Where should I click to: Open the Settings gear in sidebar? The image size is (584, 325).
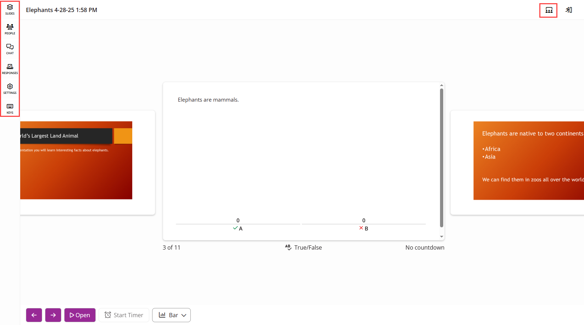[x=10, y=89]
